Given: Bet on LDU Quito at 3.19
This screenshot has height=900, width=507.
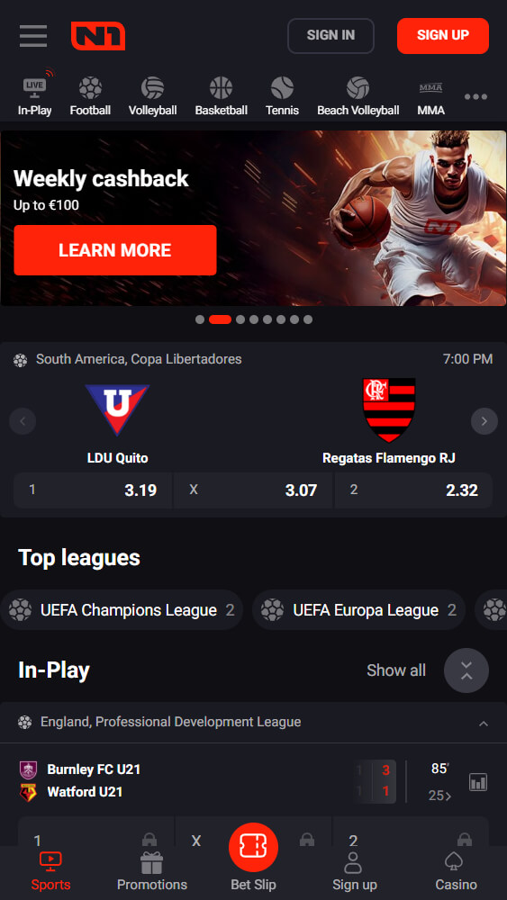Looking at the screenshot, I should coord(93,490).
